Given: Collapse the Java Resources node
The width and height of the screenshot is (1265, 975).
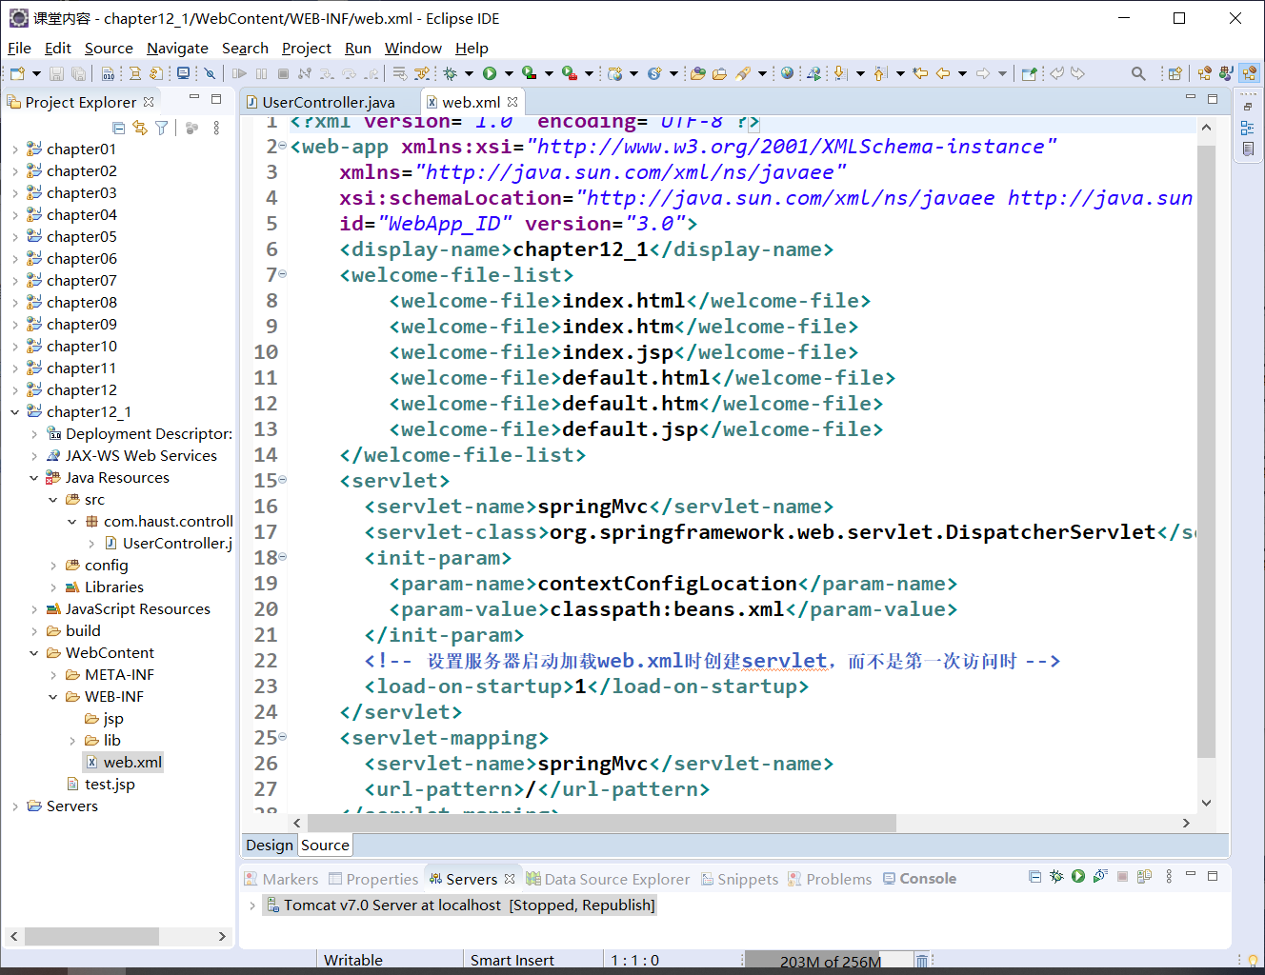Looking at the screenshot, I should (34, 478).
